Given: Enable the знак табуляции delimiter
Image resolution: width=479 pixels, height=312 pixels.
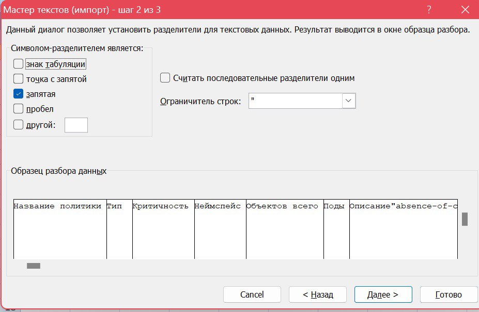Looking at the screenshot, I should click(x=18, y=63).
